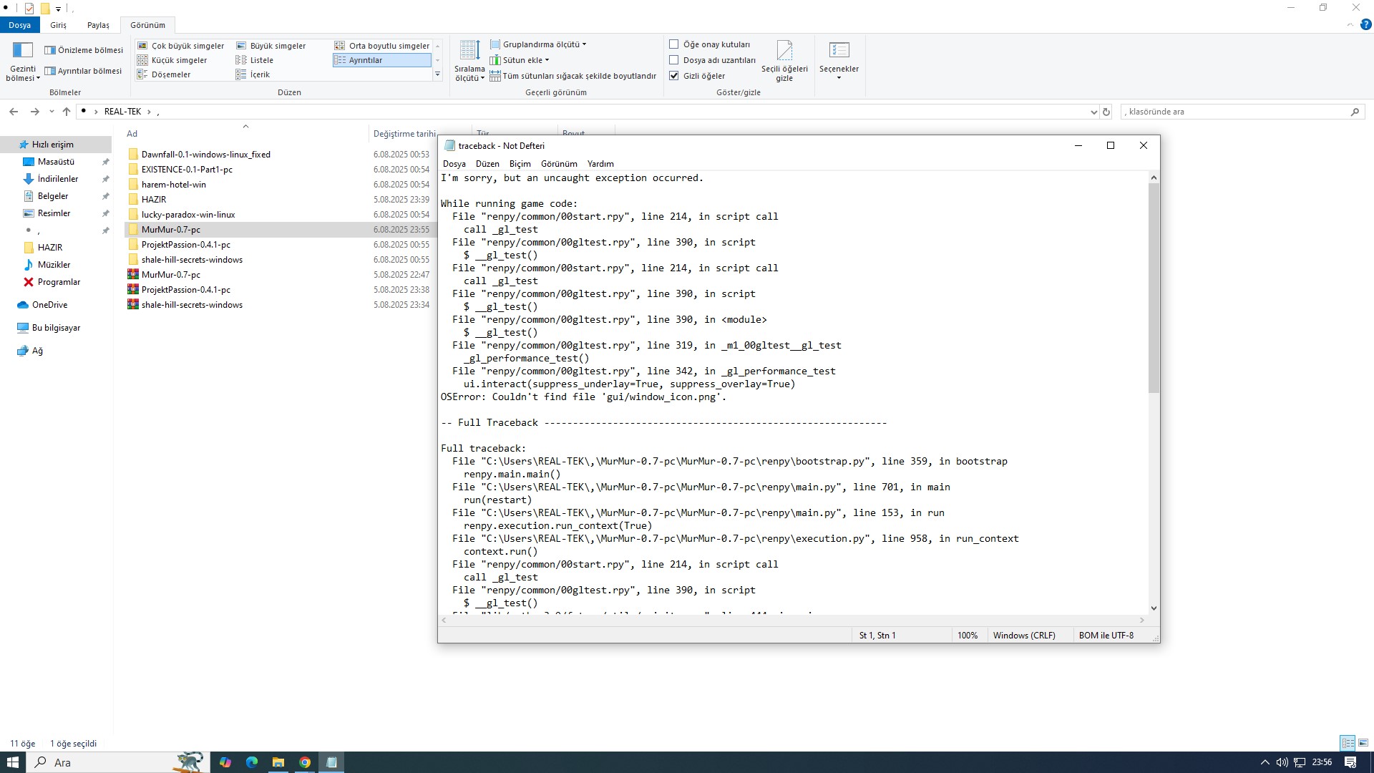The image size is (1374, 773).
Task: Open Quick Access Toolbar customize dropdown
Action: point(59,9)
